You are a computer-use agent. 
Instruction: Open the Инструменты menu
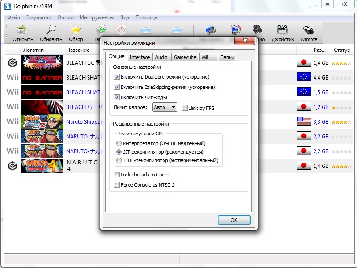97,17
